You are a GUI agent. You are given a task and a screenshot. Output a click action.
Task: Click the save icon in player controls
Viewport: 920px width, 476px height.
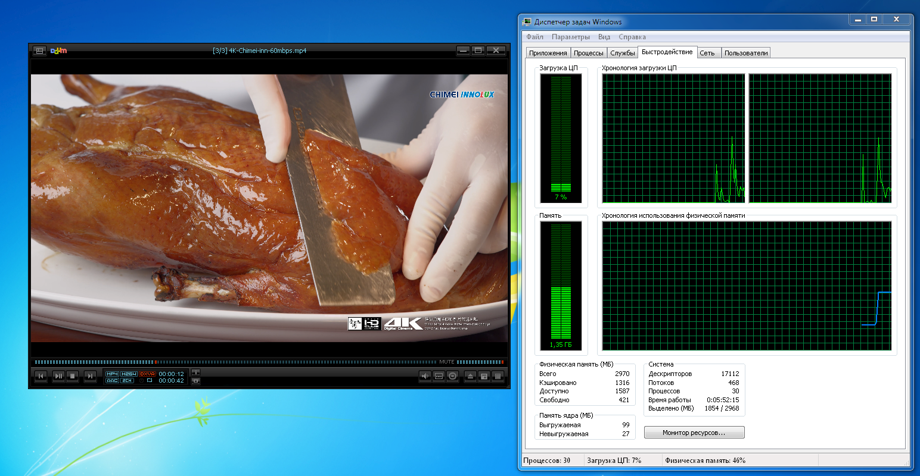click(x=484, y=376)
